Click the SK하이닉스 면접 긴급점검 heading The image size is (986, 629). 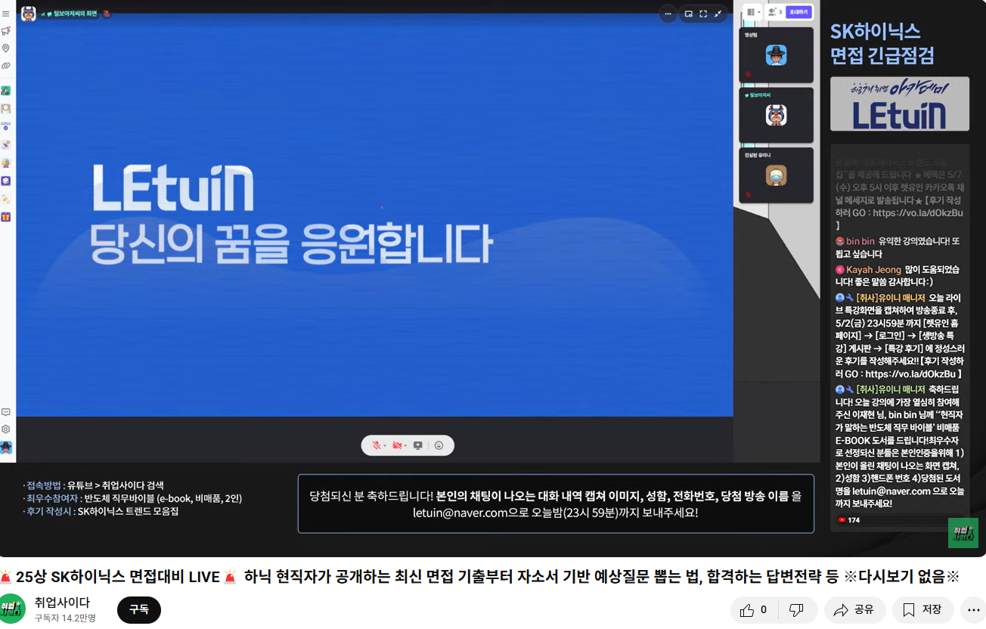(x=882, y=43)
